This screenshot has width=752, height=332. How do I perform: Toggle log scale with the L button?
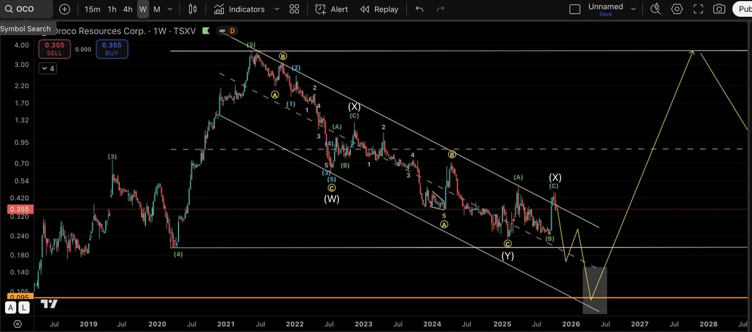click(23, 307)
